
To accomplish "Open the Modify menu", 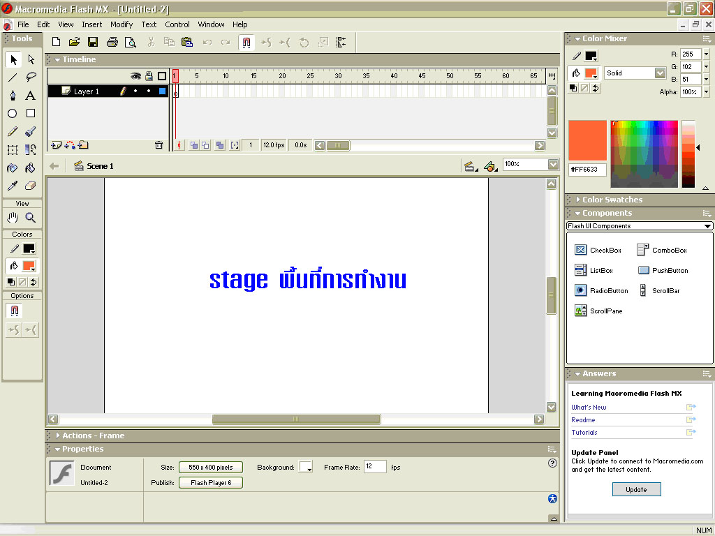I will [x=121, y=24].
